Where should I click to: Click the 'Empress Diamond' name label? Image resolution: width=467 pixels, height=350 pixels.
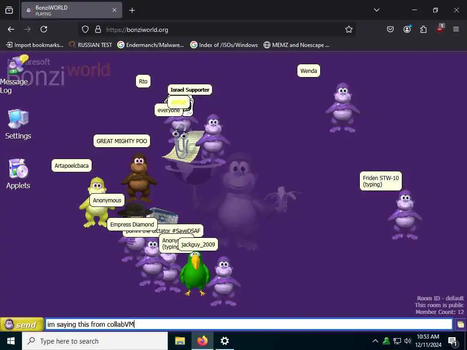point(132,224)
